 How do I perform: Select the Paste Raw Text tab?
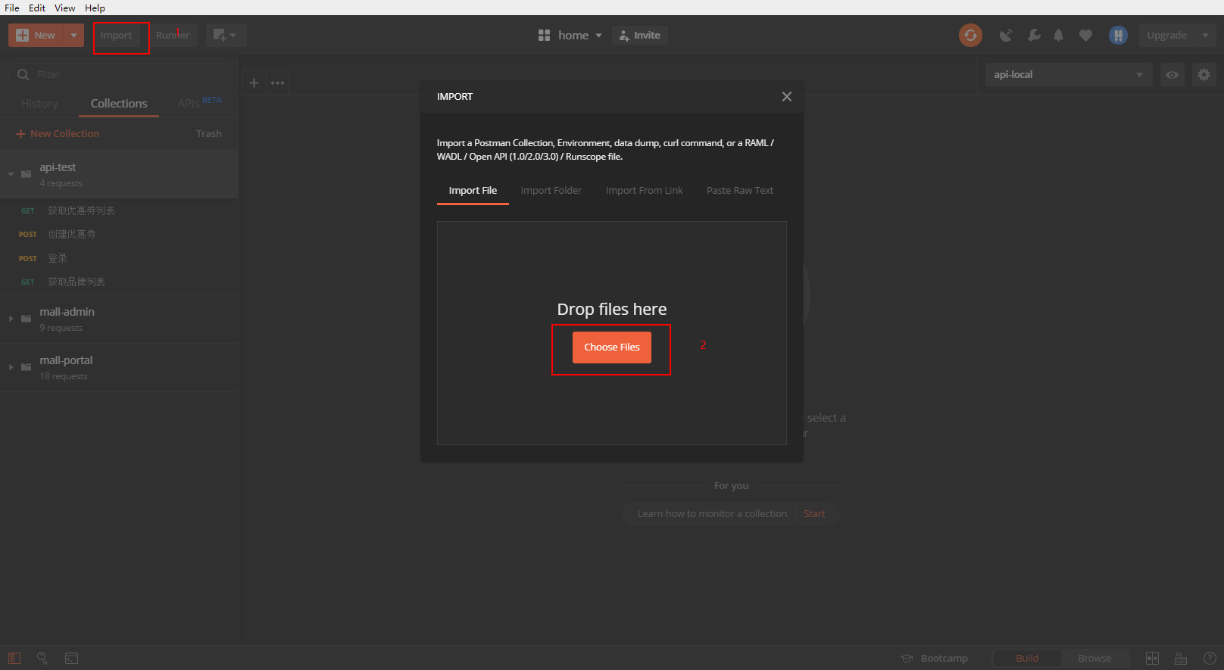(740, 190)
